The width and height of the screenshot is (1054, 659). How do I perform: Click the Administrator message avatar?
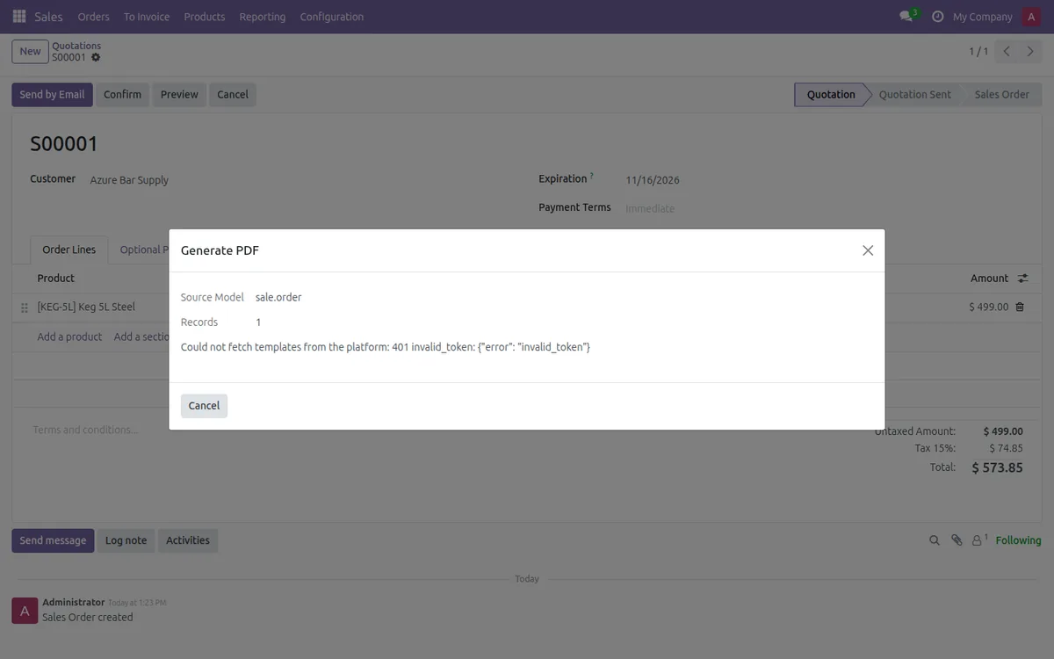tap(24, 611)
